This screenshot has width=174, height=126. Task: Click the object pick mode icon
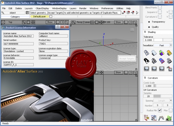pyautogui.click(x=3, y=13)
